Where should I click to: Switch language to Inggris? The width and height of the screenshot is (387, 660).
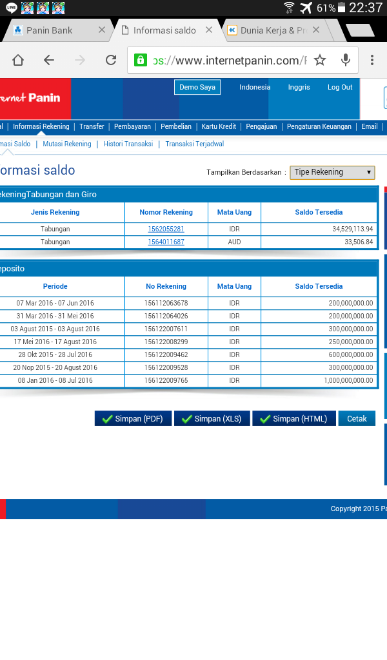(299, 87)
